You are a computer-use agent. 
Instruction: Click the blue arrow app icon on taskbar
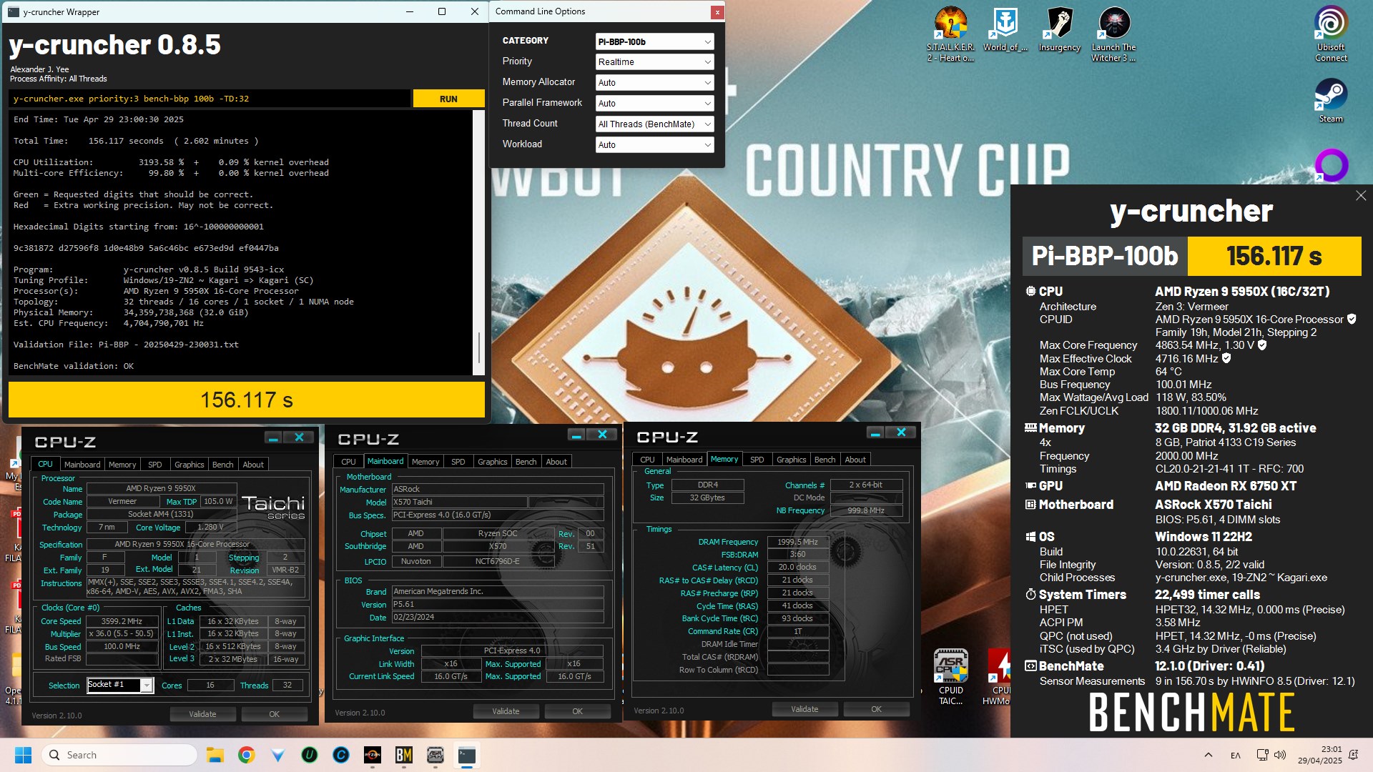pyautogui.click(x=277, y=755)
